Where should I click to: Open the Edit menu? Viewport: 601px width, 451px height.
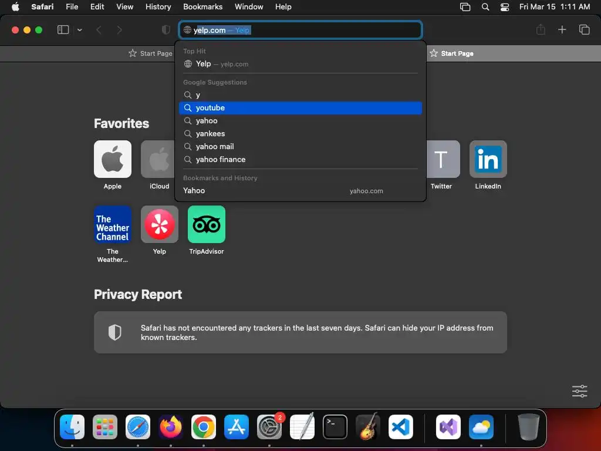tap(97, 6)
